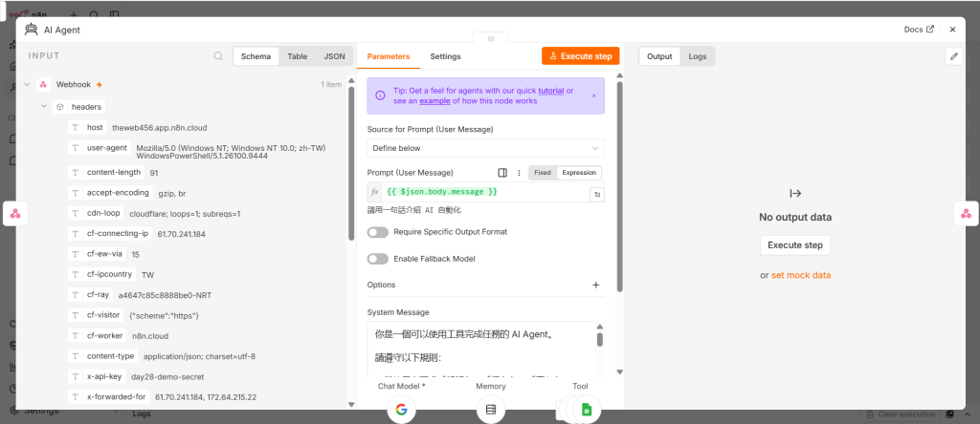Viewport: 980px width, 424px height.
Task: Collapse the headers group chevron
Action: (44, 107)
